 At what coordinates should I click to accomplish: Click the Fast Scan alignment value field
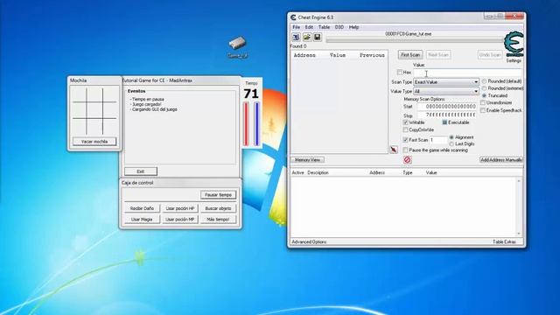[x=438, y=140]
